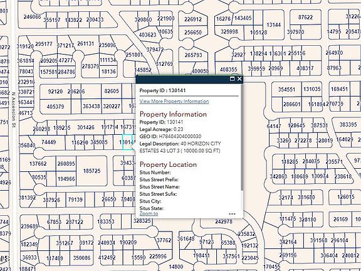Select parcel 350086 on the map
The width and height of the screenshot is (361, 271).
click(81, 258)
